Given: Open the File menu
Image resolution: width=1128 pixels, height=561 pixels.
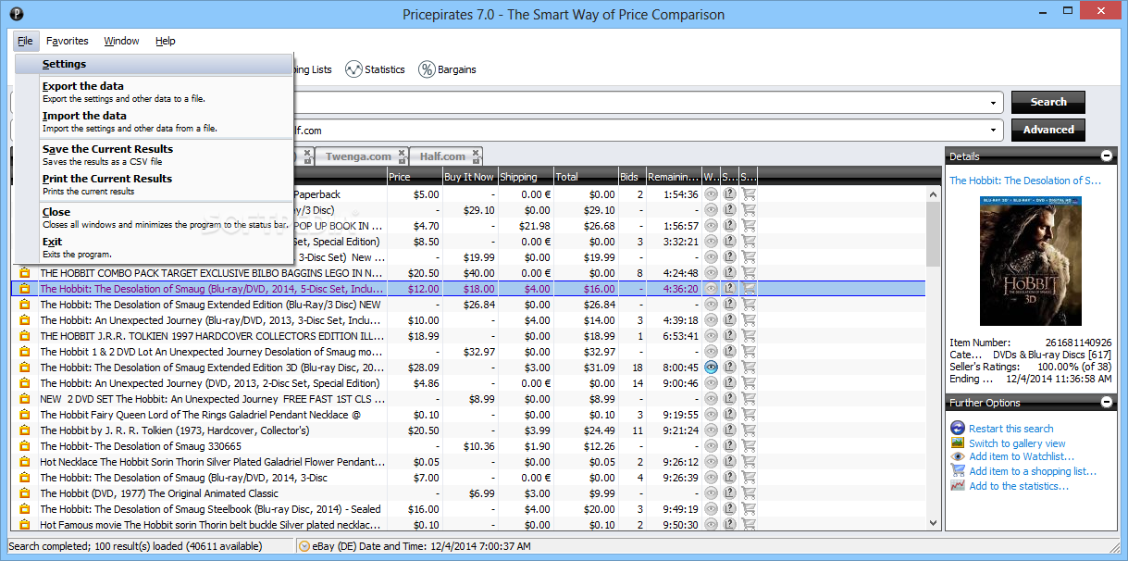Looking at the screenshot, I should pos(25,41).
